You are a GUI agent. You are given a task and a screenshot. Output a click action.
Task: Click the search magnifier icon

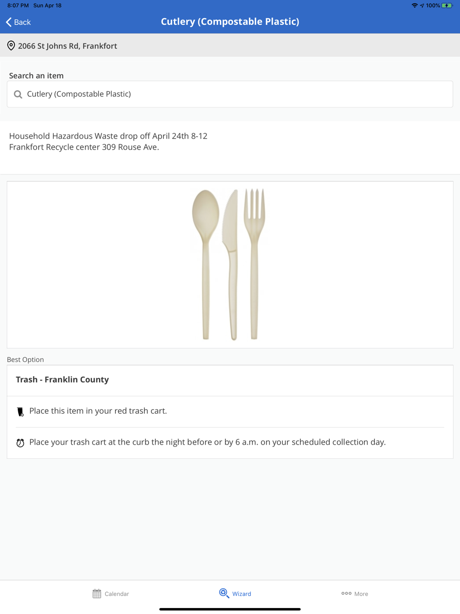click(18, 94)
